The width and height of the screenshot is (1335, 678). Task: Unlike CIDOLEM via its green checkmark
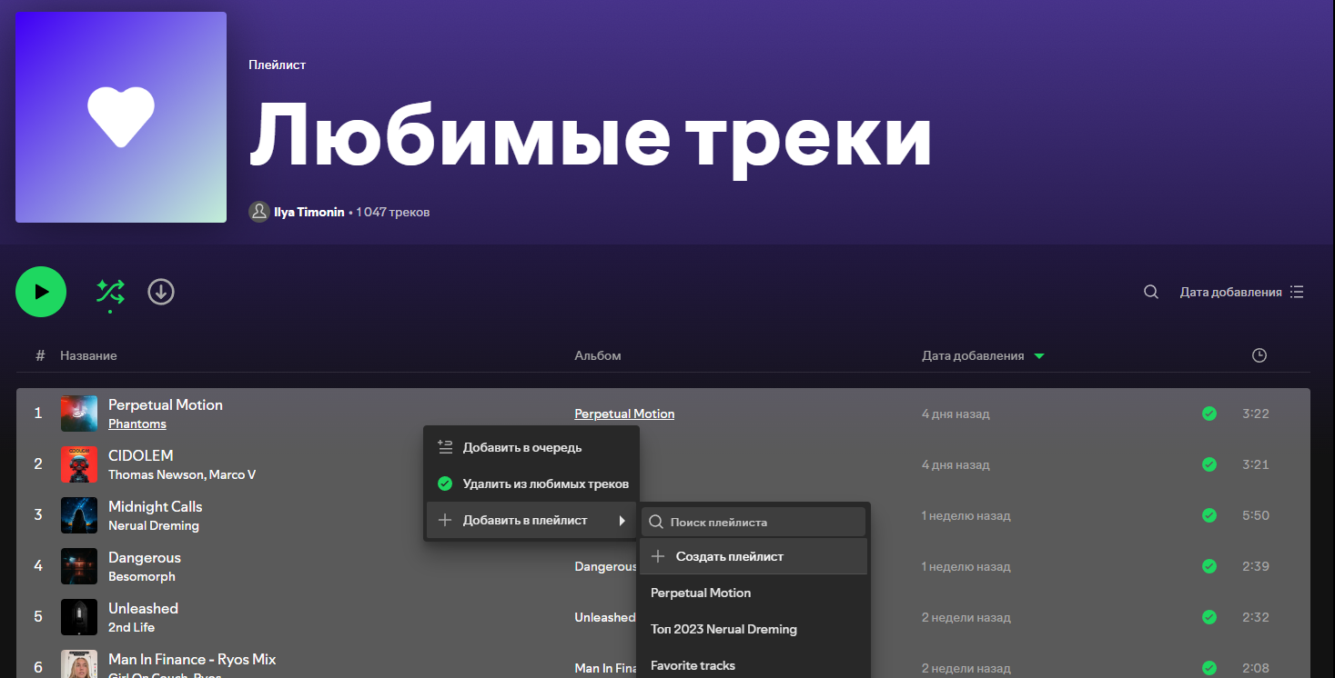[x=1209, y=464]
